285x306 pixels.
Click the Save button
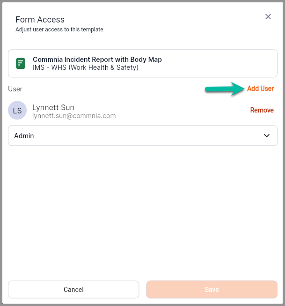click(212, 290)
